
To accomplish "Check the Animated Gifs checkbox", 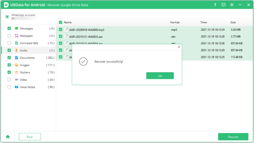I will [9, 43].
